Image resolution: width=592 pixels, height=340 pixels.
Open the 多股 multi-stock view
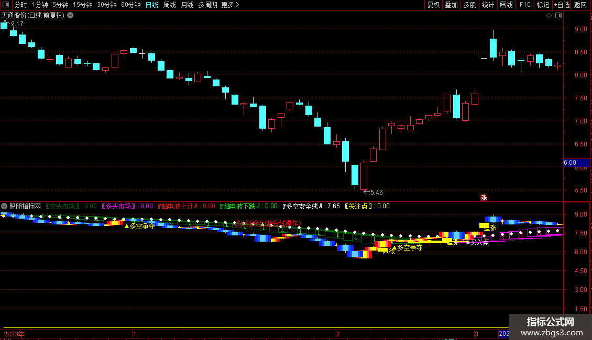(x=470, y=5)
